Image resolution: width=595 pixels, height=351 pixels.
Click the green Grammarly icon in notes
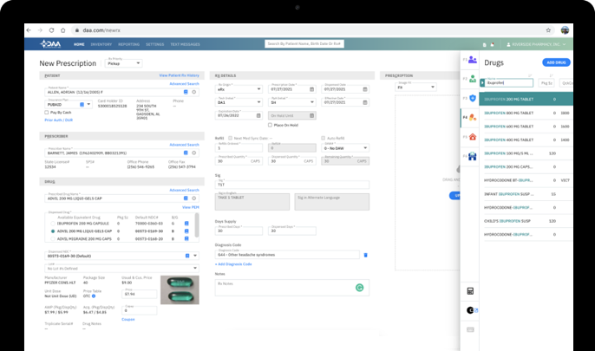[x=359, y=286]
